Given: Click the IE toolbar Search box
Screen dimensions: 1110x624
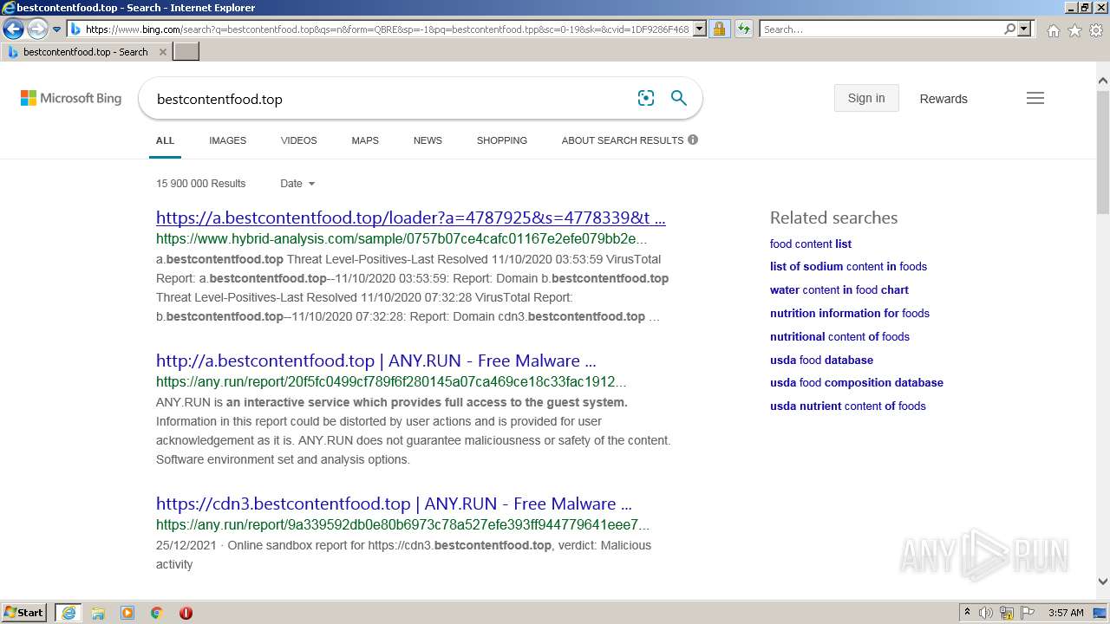Looking at the screenshot, I should 880,29.
